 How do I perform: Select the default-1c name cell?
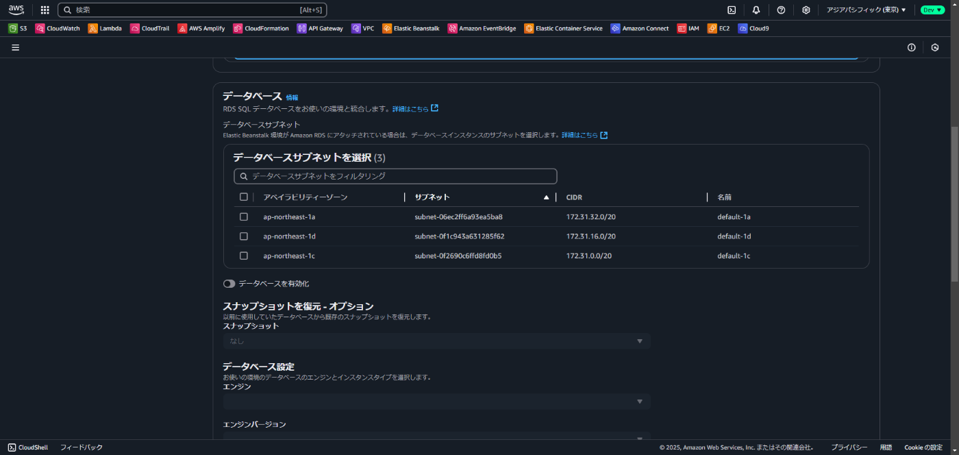734,256
